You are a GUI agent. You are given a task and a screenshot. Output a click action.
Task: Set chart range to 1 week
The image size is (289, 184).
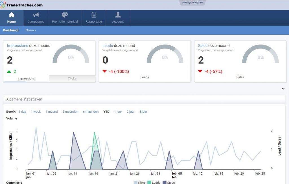36,112
